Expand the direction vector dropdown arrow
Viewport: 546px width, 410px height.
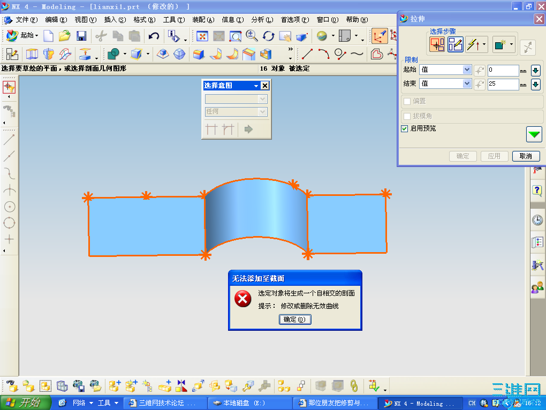click(x=484, y=44)
